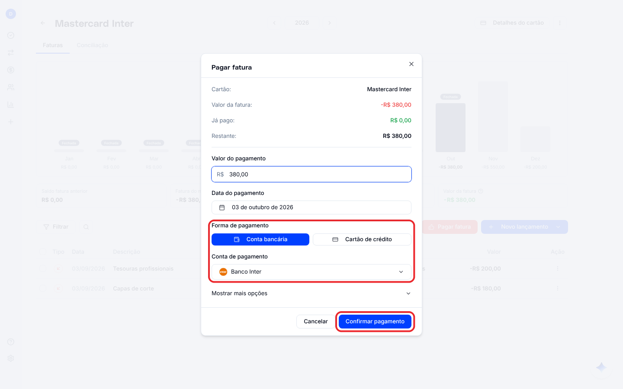Tick the Capas de corte row checkbox

coord(43,288)
